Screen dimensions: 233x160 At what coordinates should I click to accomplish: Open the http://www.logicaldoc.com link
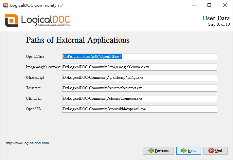pos(28,143)
